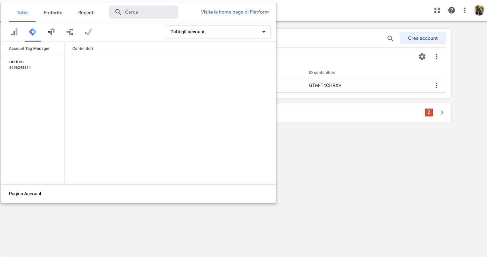487x257 pixels.
Task: Click the Account Tag Manager column header
Action: [29, 48]
